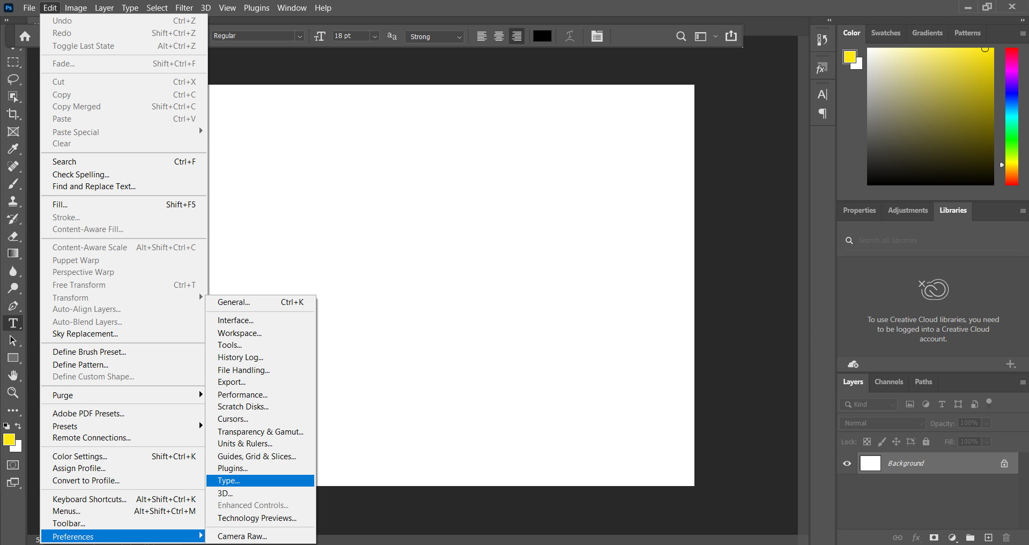The height and width of the screenshot is (545, 1029).
Task: Click the Search all libraries field
Action: click(x=933, y=241)
